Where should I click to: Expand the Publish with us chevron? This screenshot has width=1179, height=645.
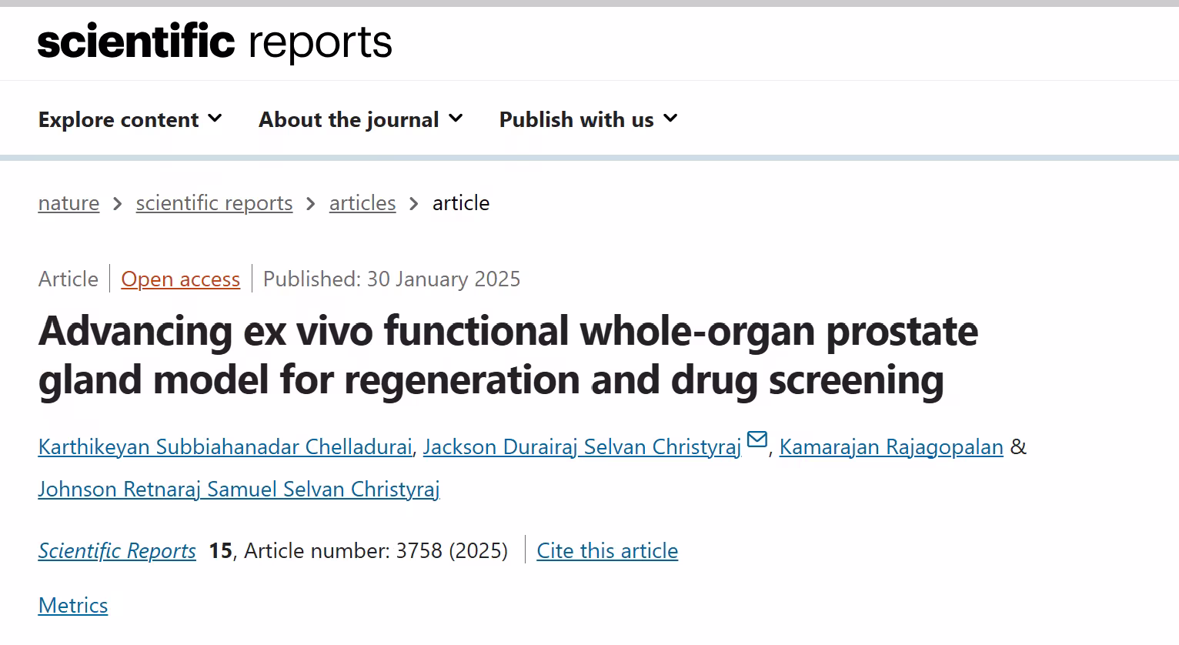point(670,119)
